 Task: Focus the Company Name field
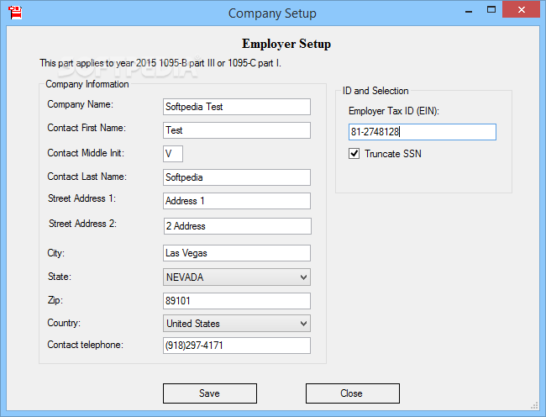[x=237, y=107]
